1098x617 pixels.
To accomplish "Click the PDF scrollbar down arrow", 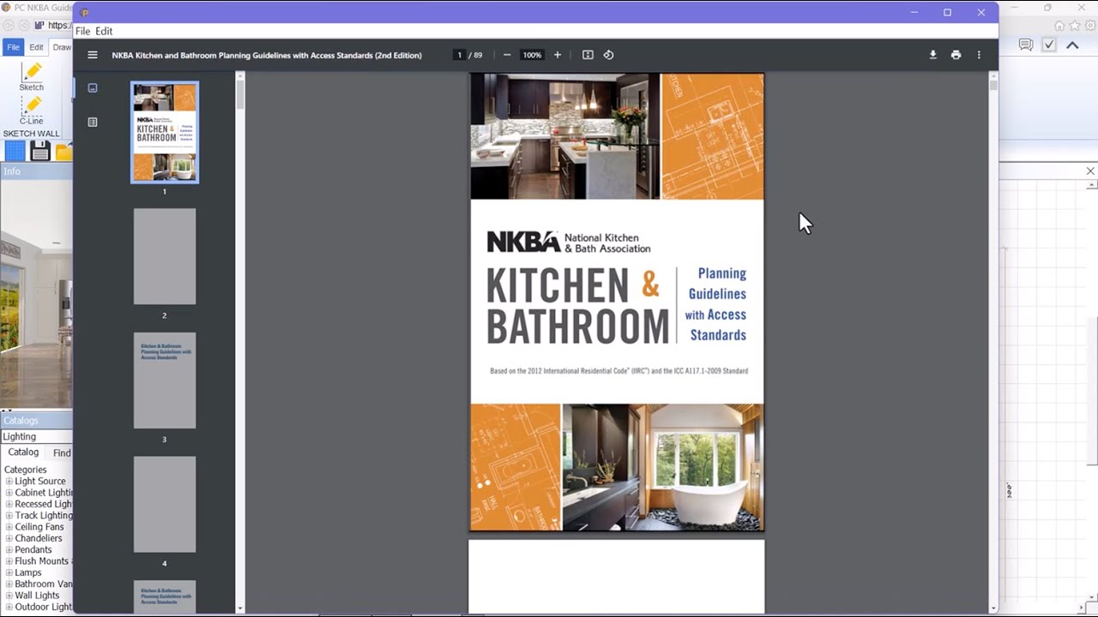I will [993, 608].
